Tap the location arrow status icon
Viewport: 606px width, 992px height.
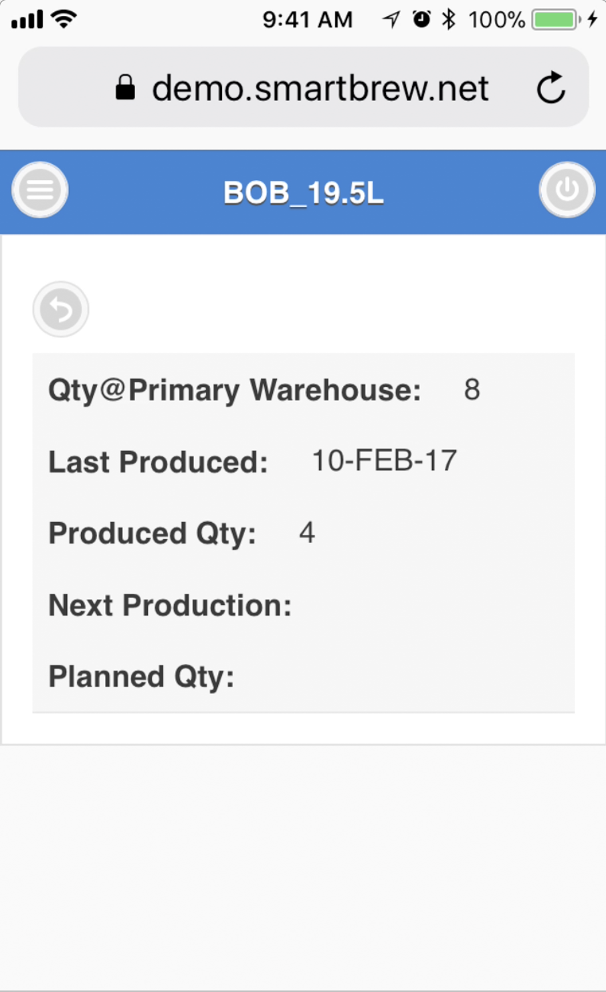tap(391, 19)
